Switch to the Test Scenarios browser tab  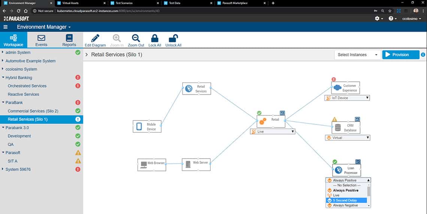134,3
